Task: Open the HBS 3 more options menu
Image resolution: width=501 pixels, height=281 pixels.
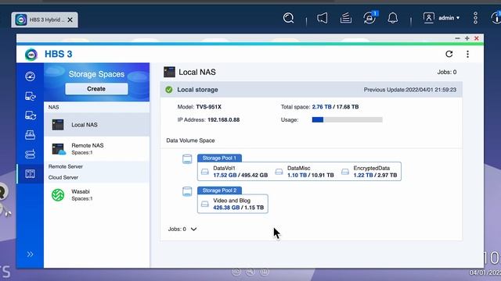Action: pyautogui.click(x=467, y=54)
